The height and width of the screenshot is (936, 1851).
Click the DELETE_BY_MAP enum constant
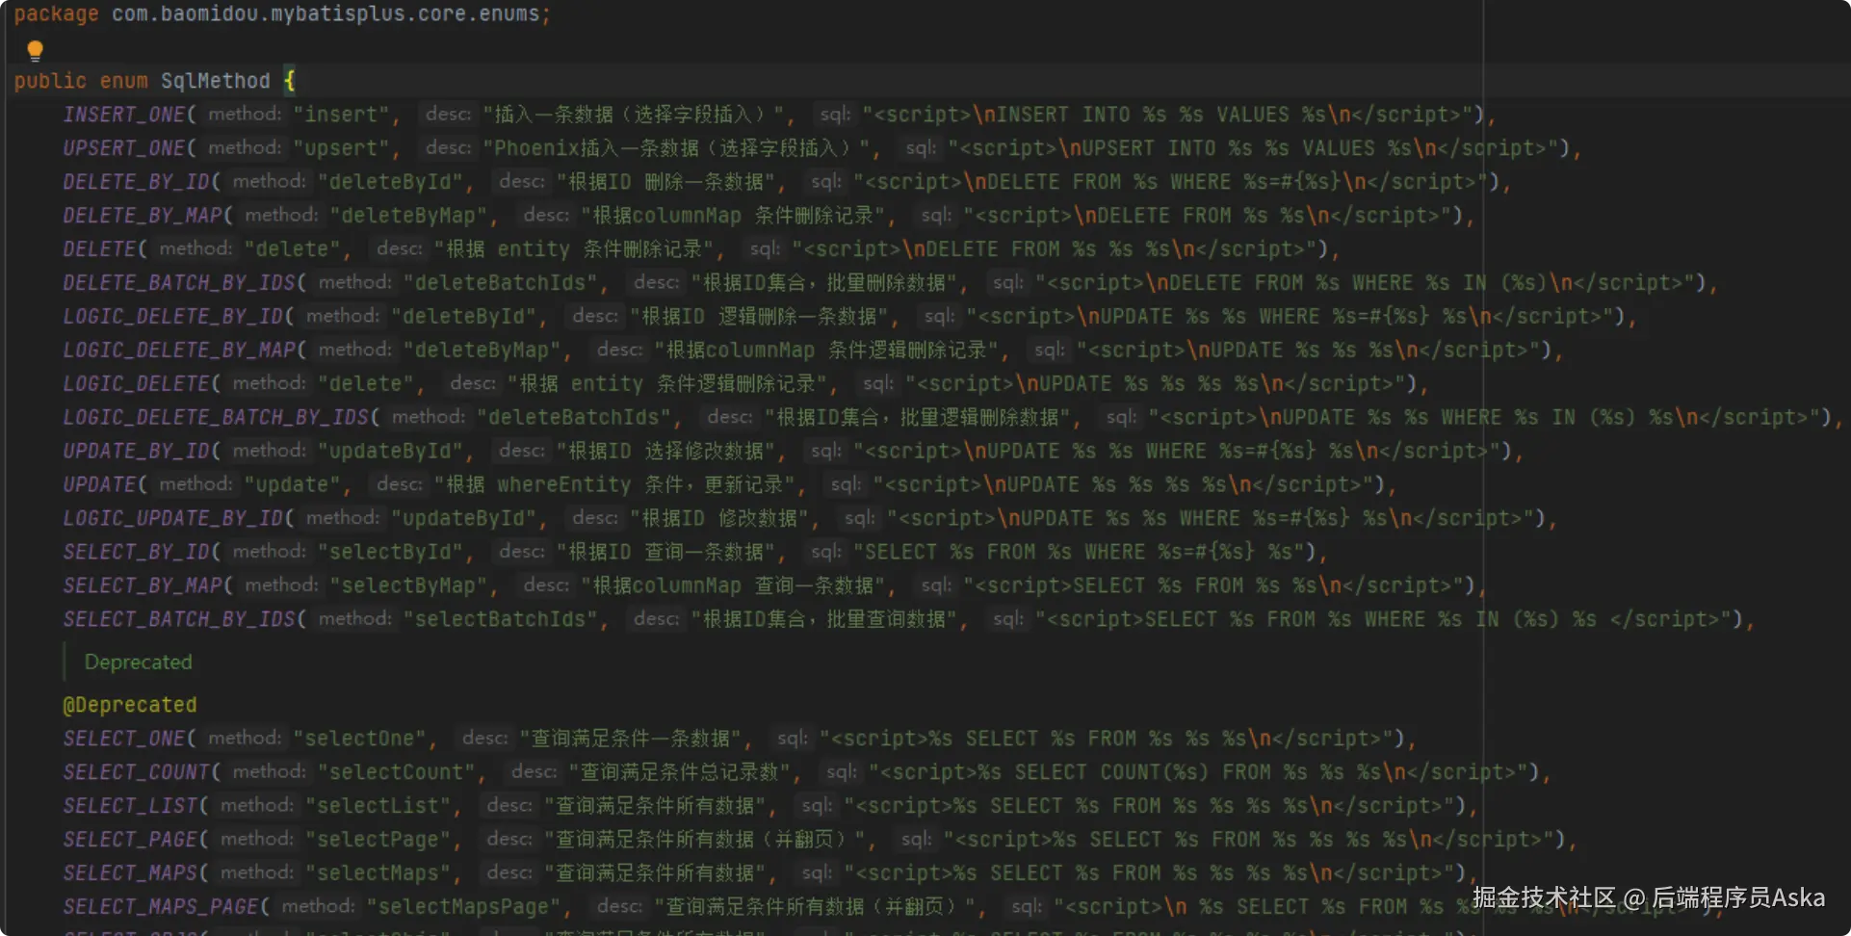pos(143,216)
